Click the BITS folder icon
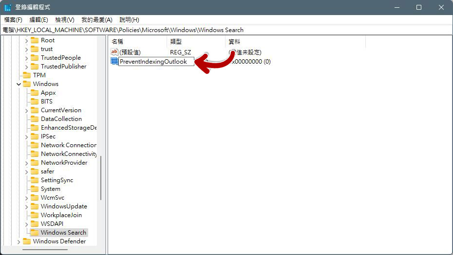Screen dimensions: 453x255 [35, 102]
